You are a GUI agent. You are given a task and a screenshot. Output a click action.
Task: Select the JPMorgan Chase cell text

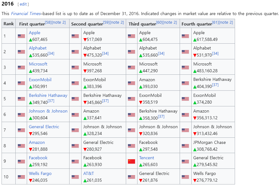click(209, 142)
